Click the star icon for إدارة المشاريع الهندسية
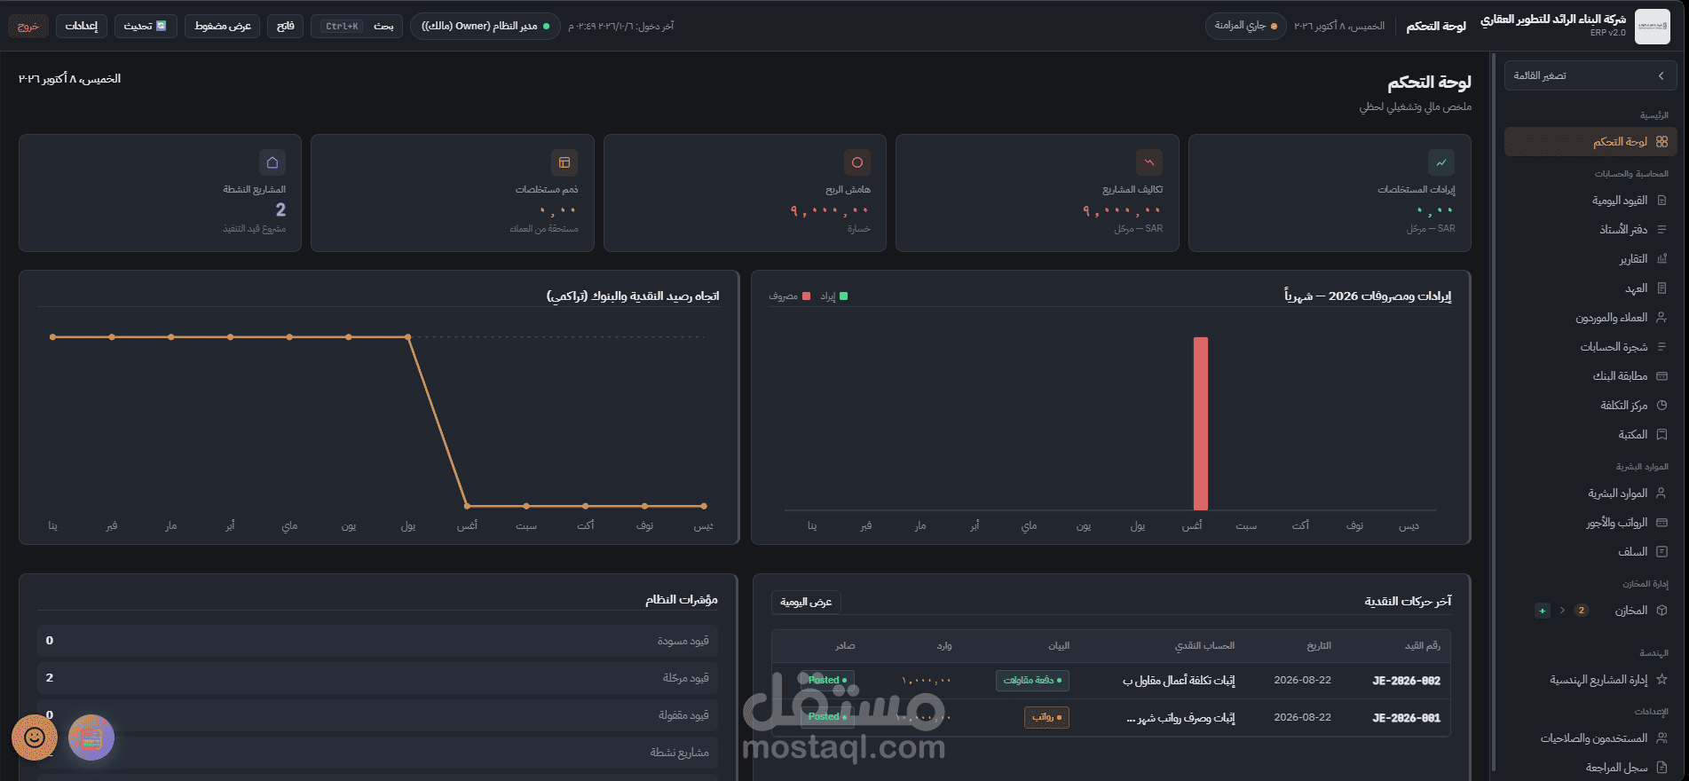The width and height of the screenshot is (1689, 781). pos(1661,680)
